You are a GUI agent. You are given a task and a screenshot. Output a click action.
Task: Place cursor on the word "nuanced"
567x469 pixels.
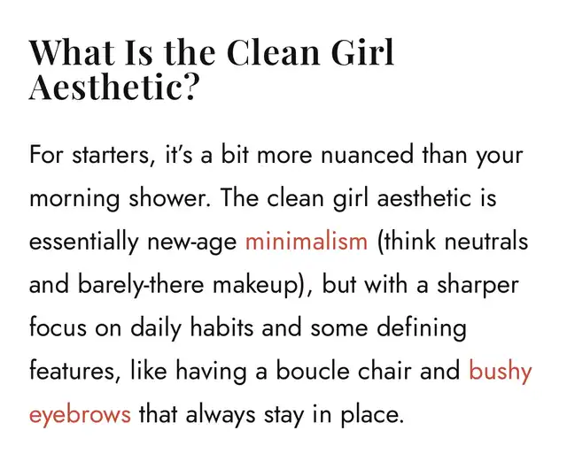[x=367, y=155]
